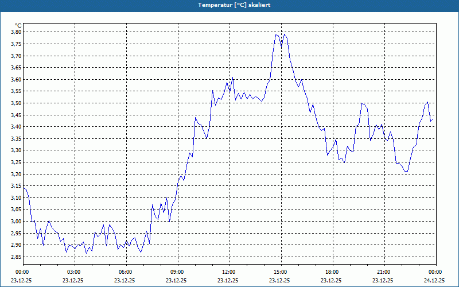
Task: Select the 2,95 axis value
Action: 17,233
